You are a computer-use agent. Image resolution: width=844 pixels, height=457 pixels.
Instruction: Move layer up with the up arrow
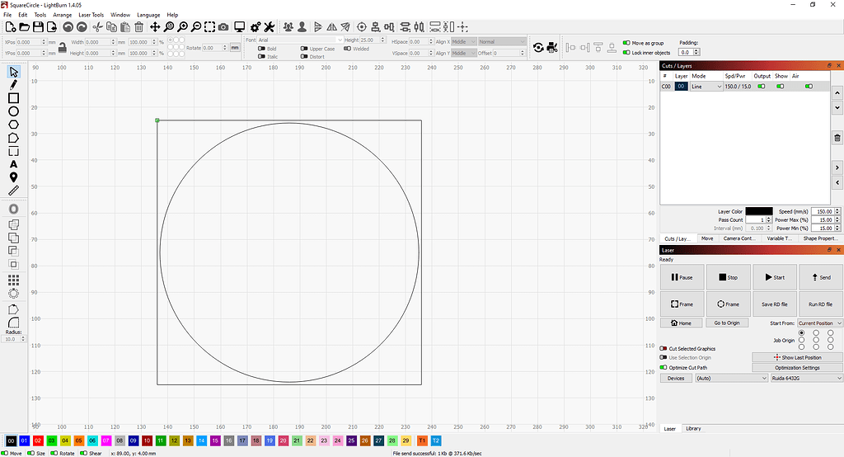tap(837, 93)
